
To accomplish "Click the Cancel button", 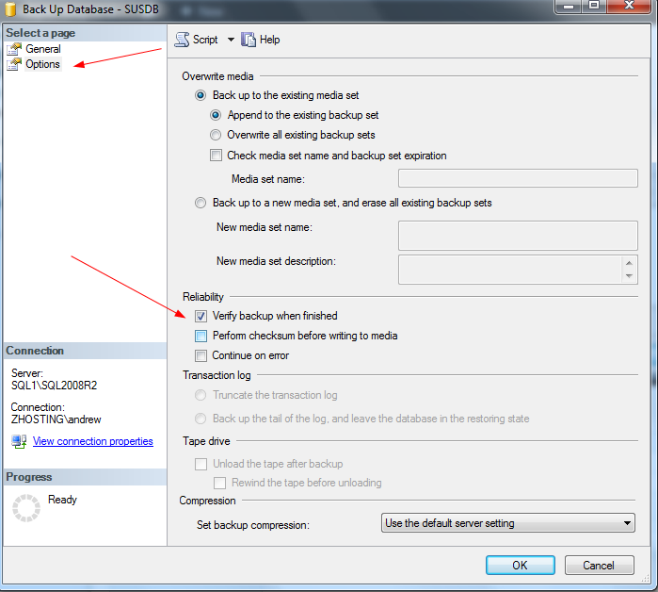I will click(599, 565).
